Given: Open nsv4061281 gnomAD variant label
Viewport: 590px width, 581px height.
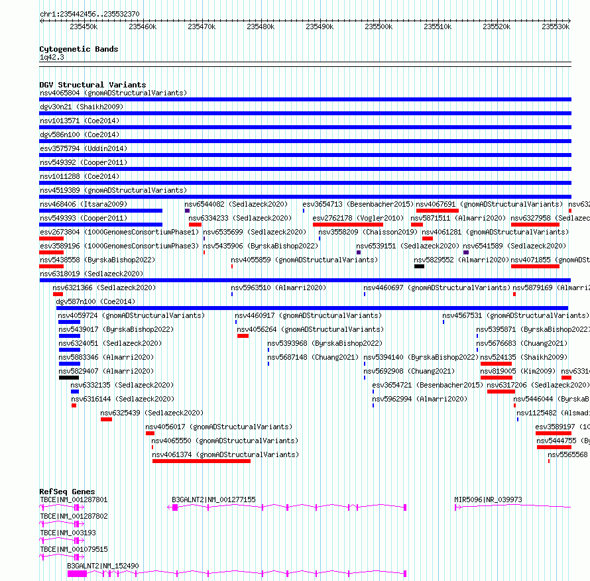Looking at the screenshot, I should click(x=495, y=232).
